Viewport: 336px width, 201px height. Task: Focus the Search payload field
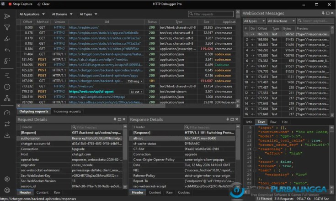pos(315,21)
